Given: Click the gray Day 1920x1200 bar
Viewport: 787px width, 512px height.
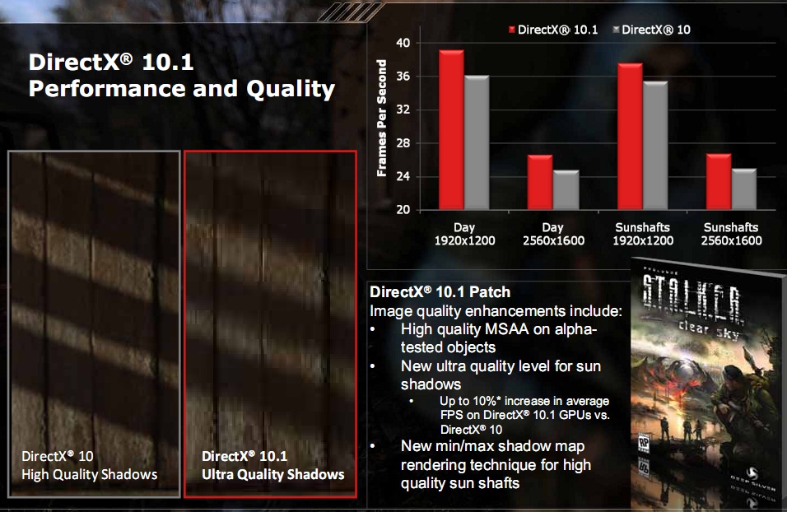Looking at the screenshot, I should [x=477, y=142].
